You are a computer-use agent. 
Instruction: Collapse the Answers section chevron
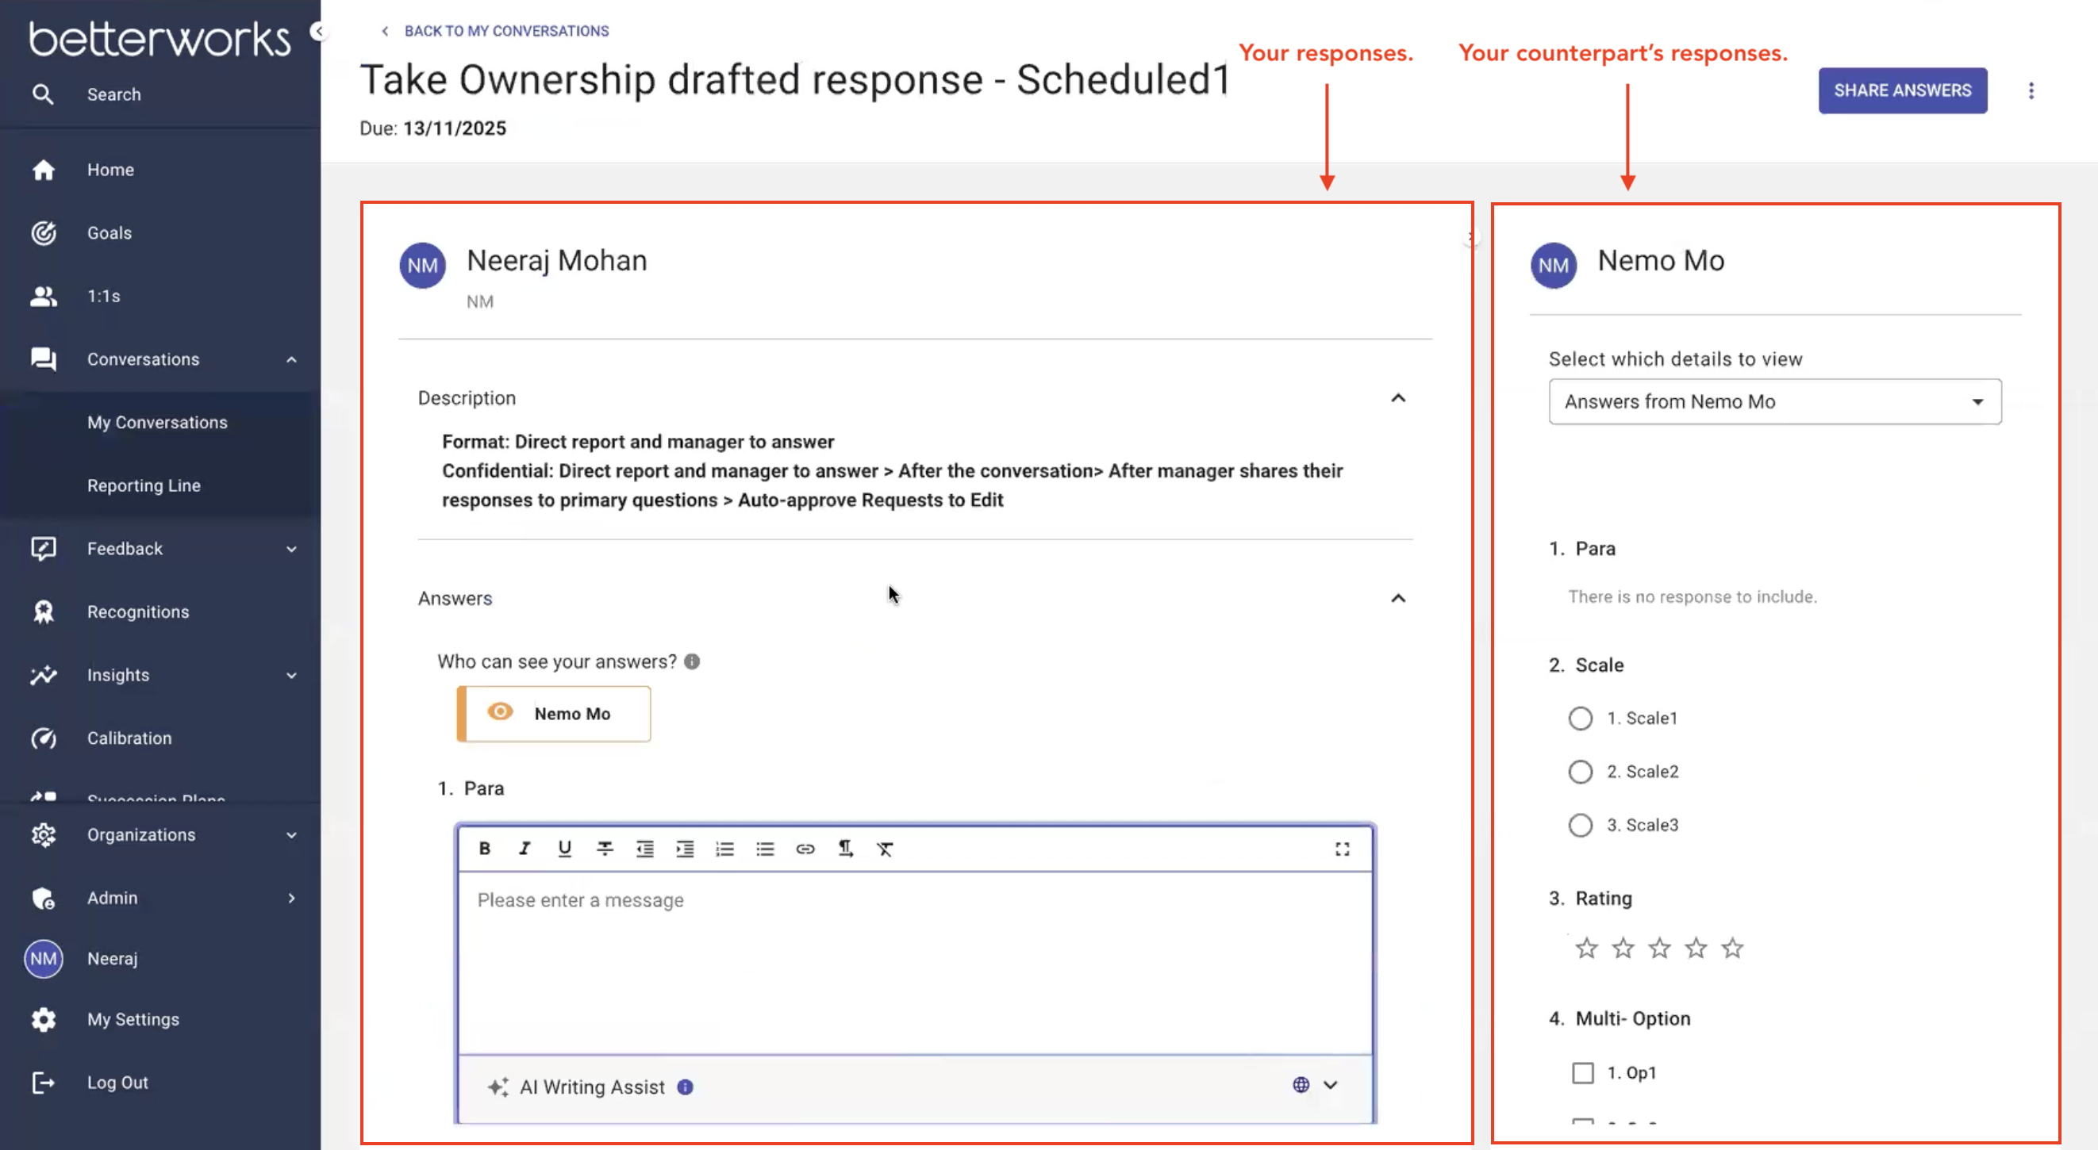coord(1397,598)
